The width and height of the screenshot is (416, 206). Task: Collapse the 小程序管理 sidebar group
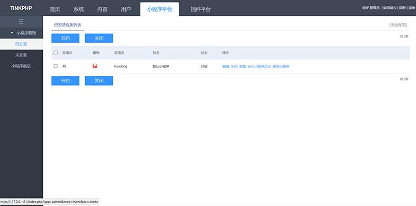pos(23,33)
